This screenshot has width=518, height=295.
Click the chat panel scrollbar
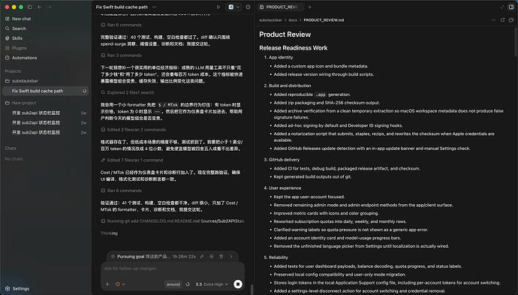(251, 289)
